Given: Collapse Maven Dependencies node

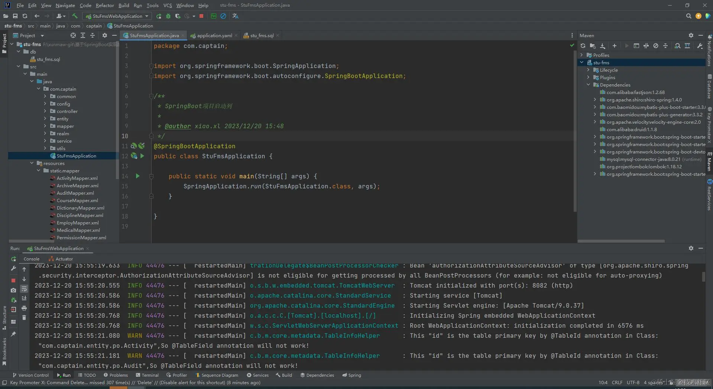Looking at the screenshot, I should coord(589,85).
